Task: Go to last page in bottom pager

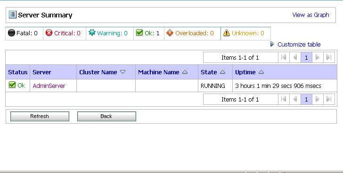Action: [x=329, y=99]
